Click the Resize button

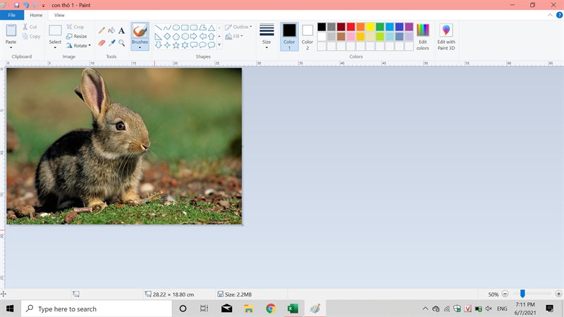point(76,36)
